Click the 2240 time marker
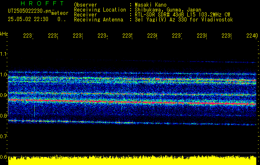The height and width of the screenshot is (165, 260). pyautogui.click(x=252, y=36)
